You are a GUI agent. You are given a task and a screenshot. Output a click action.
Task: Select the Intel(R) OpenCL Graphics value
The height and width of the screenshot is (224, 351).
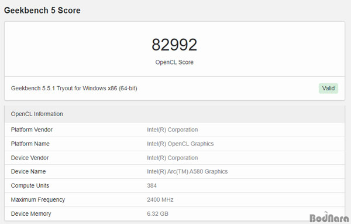coord(180,144)
